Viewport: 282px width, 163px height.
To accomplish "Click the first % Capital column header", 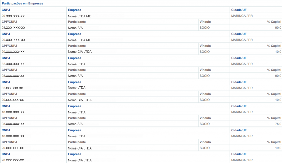I will tap(274, 22).
